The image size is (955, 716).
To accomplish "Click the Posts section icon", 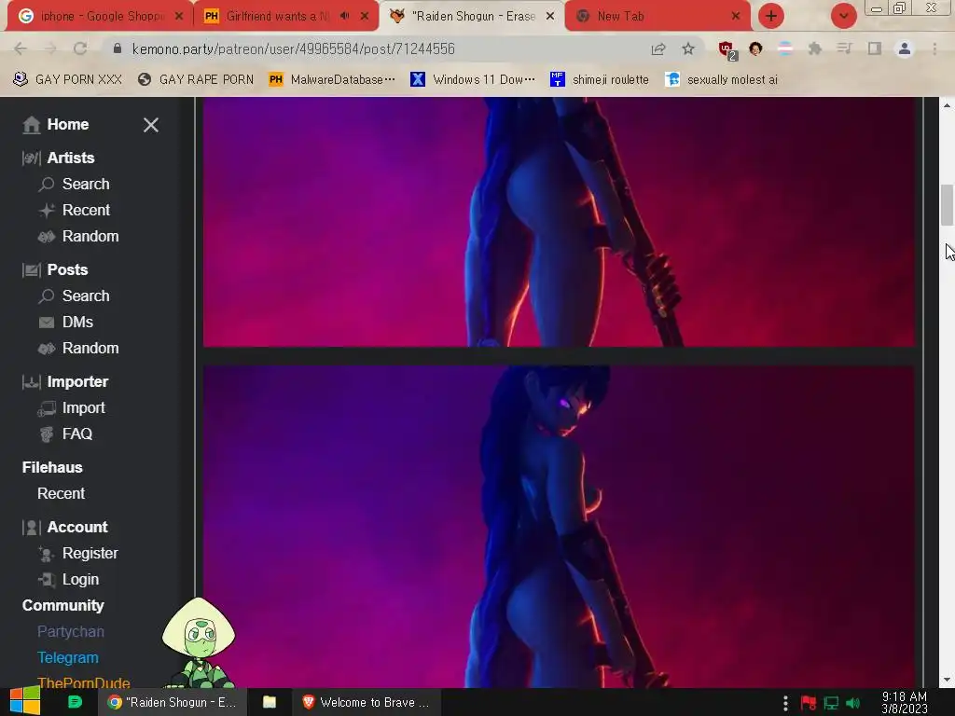I will pyautogui.click(x=31, y=269).
